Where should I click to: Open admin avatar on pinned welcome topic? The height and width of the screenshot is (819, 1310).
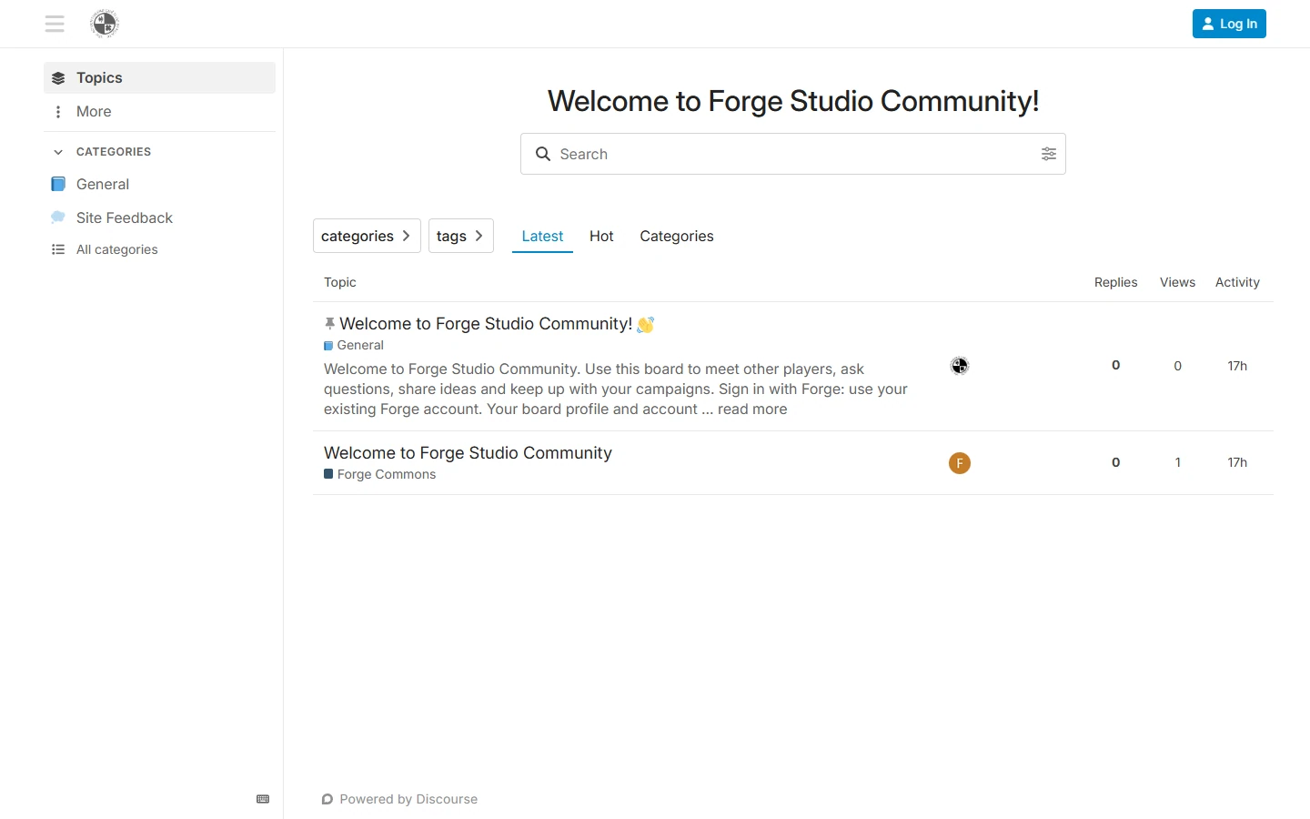pos(960,366)
